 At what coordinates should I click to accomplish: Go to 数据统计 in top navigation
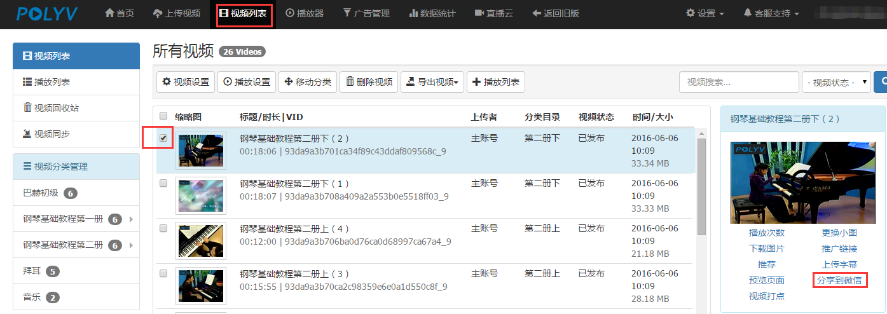[x=432, y=13]
